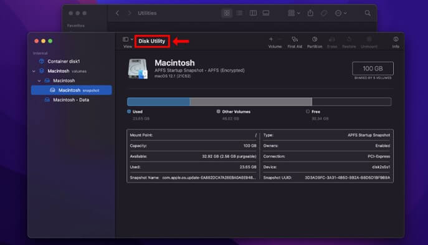Switch Finder to list view

240,13
